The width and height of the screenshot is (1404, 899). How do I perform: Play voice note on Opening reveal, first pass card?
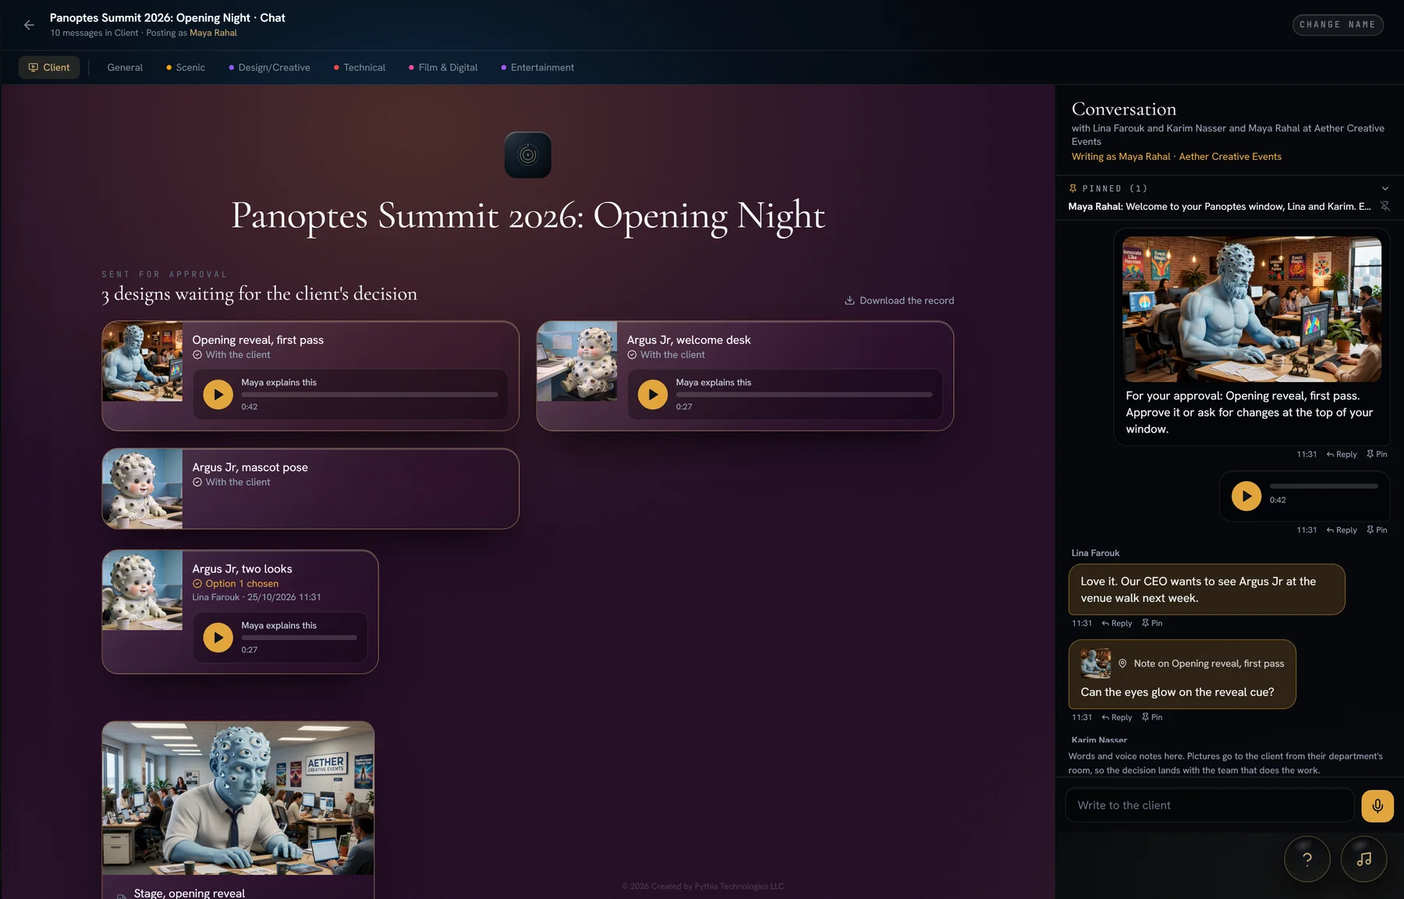pos(218,395)
